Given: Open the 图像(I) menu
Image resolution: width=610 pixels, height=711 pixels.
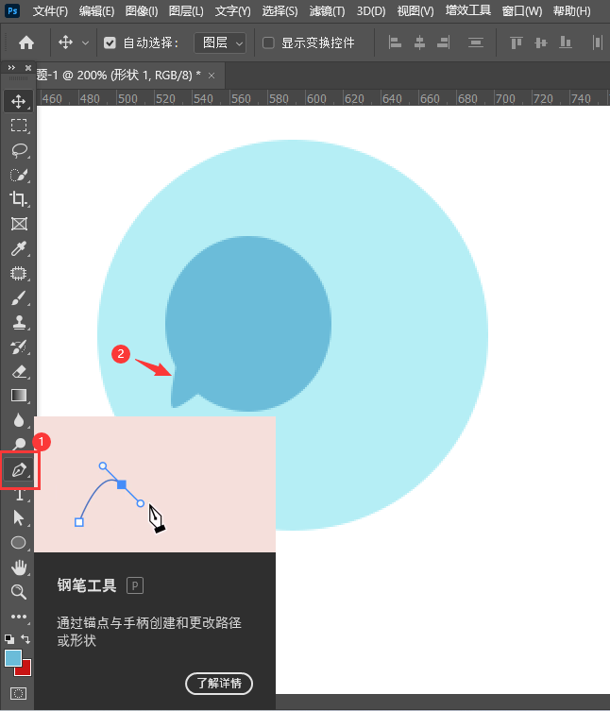Looking at the screenshot, I should (142, 11).
